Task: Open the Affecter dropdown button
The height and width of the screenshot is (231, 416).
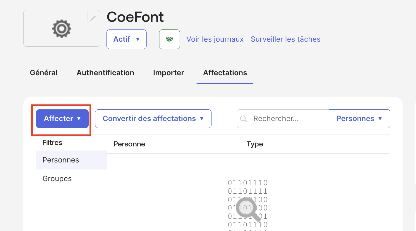Action: (x=62, y=119)
